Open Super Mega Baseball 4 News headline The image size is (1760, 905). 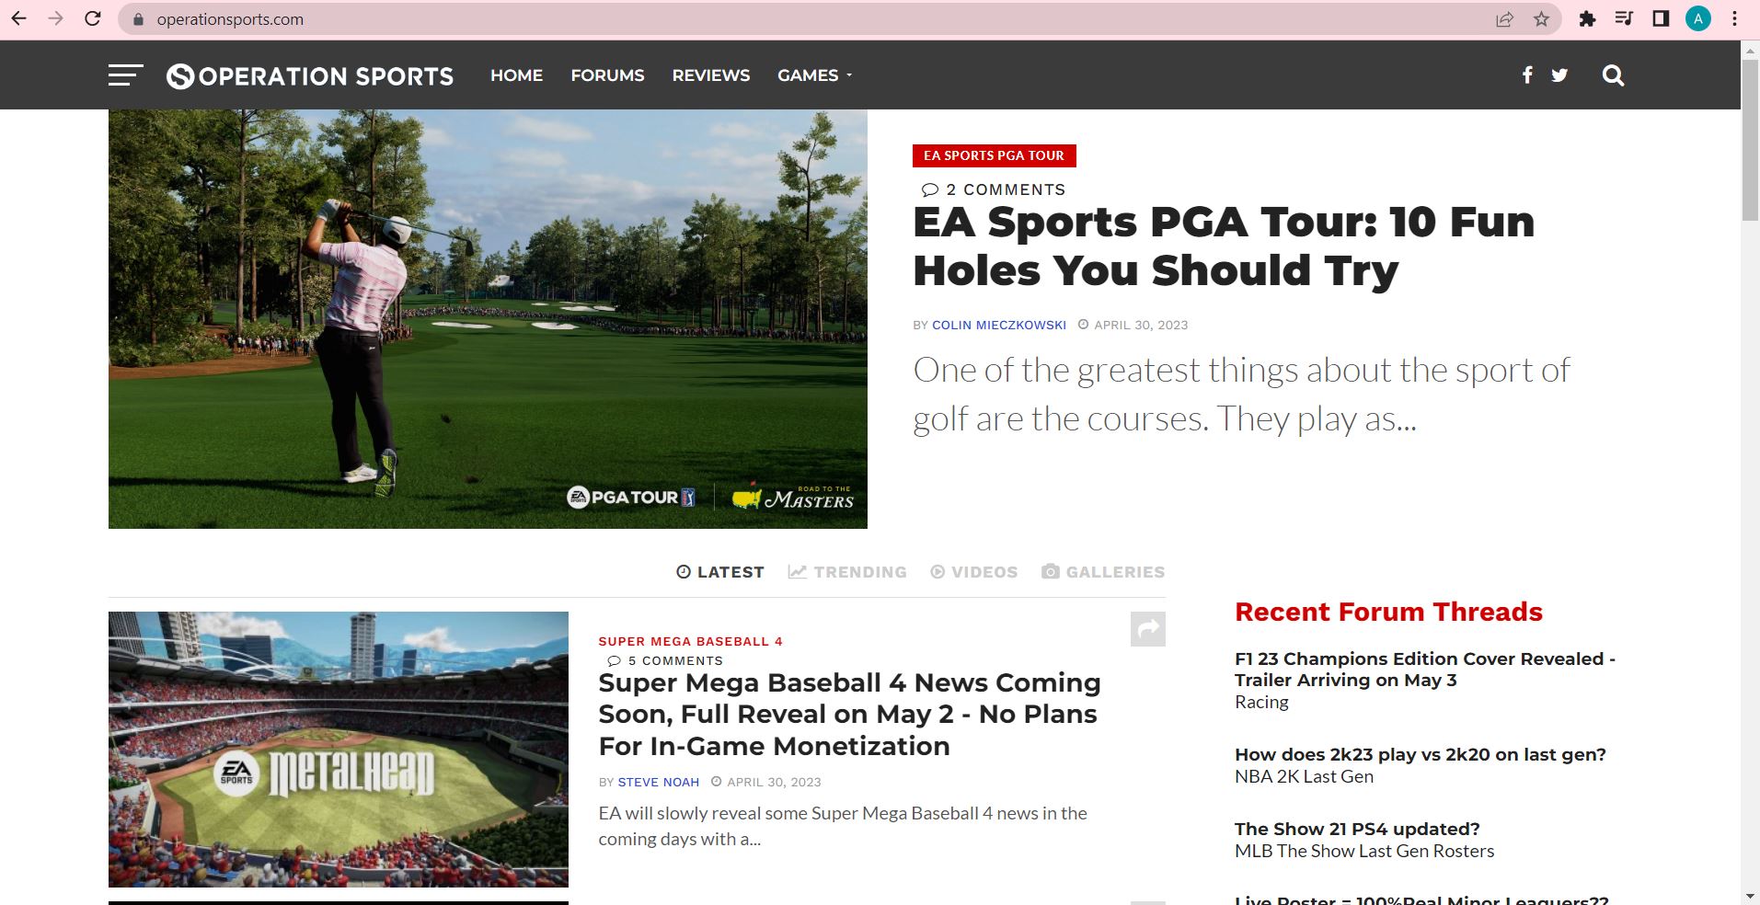[x=849, y=714]
